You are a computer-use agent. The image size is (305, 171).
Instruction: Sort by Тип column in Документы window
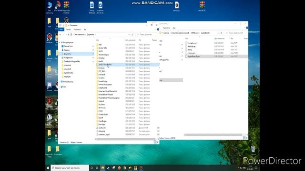click(x=140, y=40)
